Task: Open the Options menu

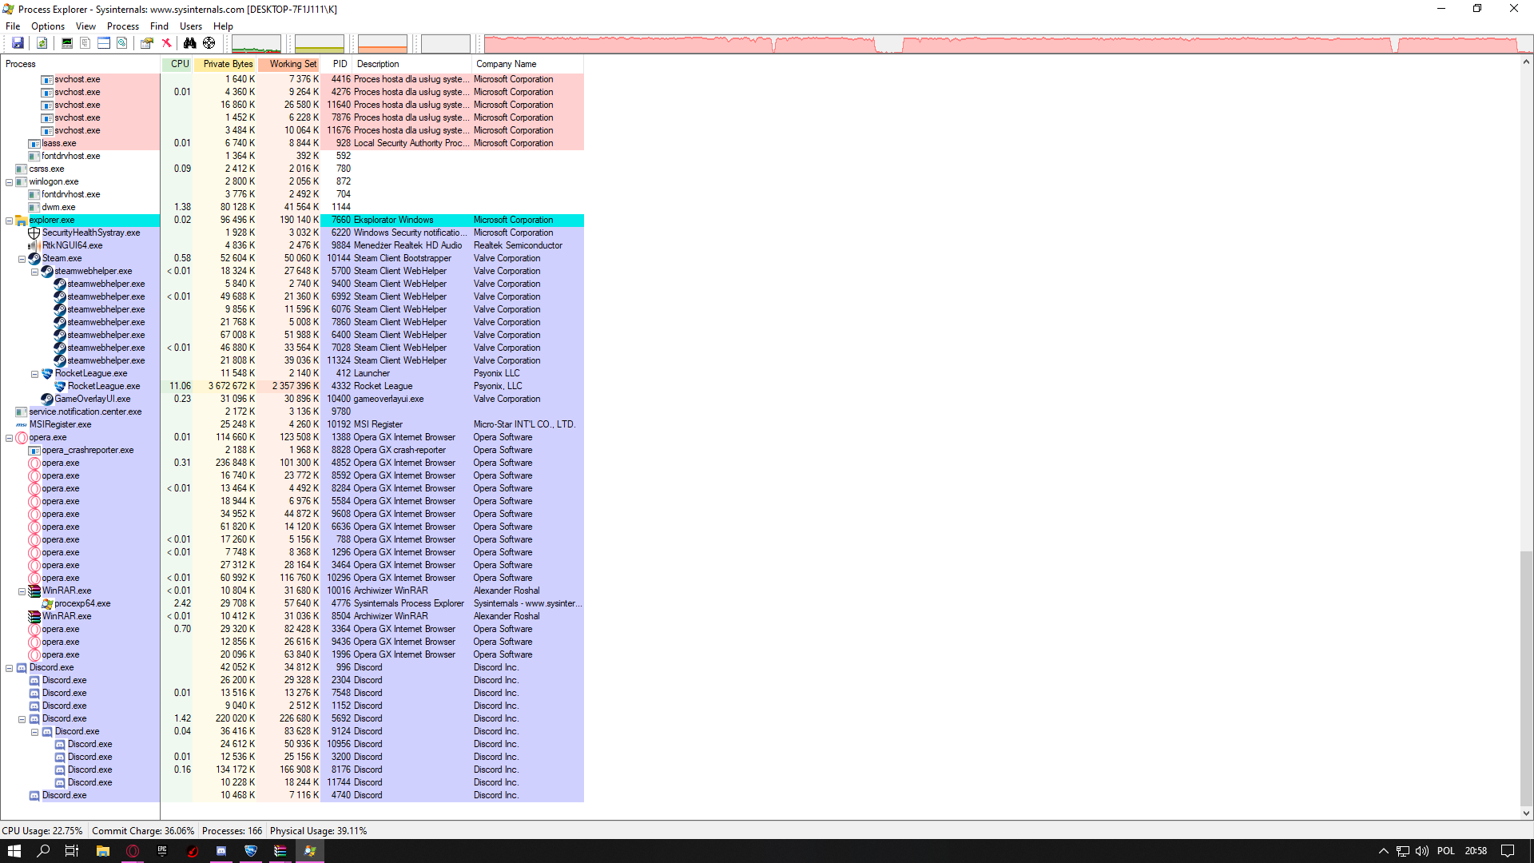Action: click(x=48, y=26)
